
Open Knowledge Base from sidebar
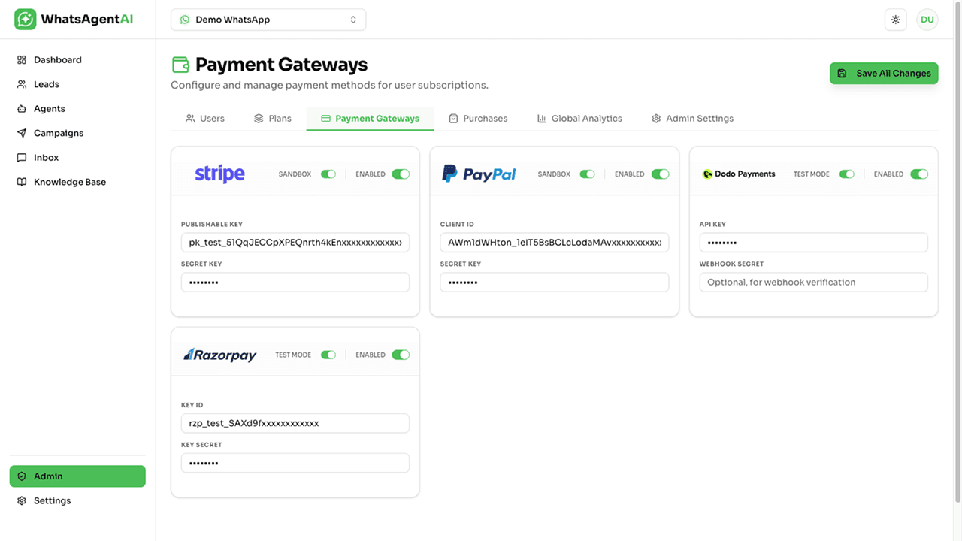pos(77,182)
